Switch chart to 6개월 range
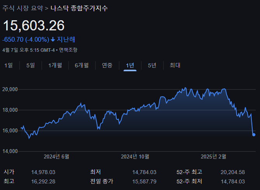 [x=82, y=65]
